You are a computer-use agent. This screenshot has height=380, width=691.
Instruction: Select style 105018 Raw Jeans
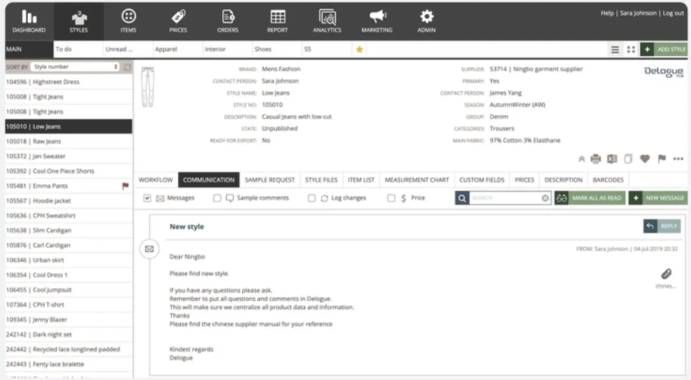click(69, 141)
